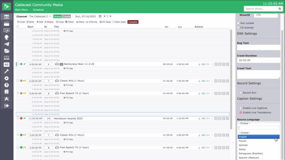The width and height of the screenshot is (285, 160).
Task: Open the clapperboard shows icon in sidebar
Action: [x=7, y=24]
